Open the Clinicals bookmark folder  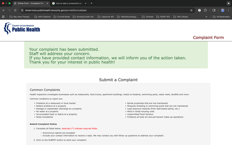pyautogui.click(x=148, y=17)
